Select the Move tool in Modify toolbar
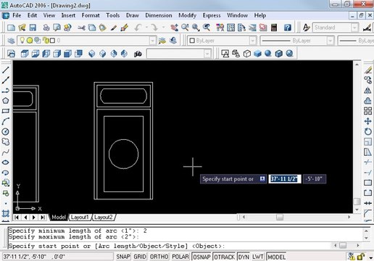The width and height of the screenshot is (374, 261). pyautogui.click(x=367, y=121)
